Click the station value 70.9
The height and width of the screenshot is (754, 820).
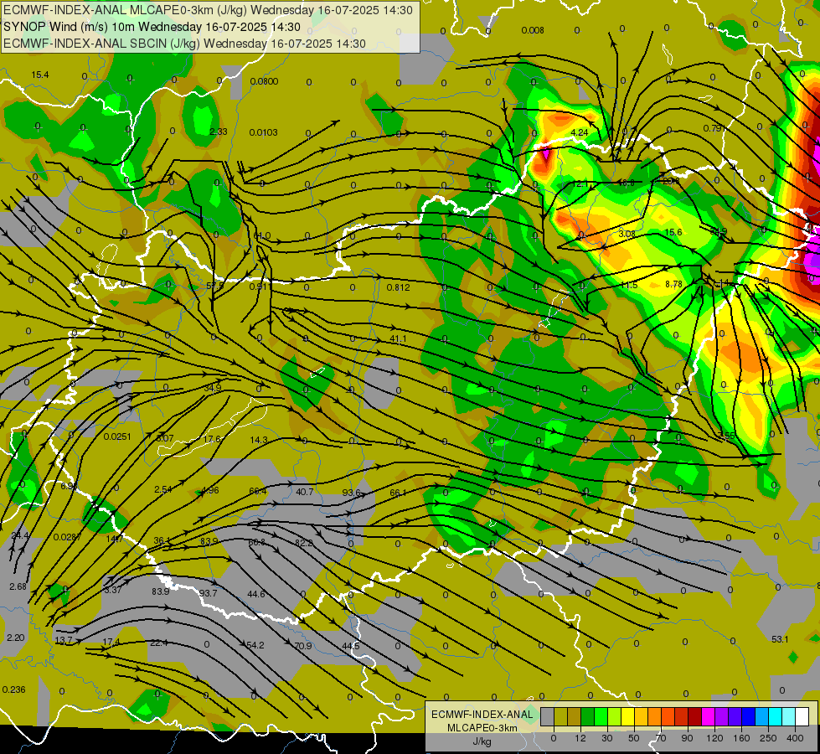303,646
